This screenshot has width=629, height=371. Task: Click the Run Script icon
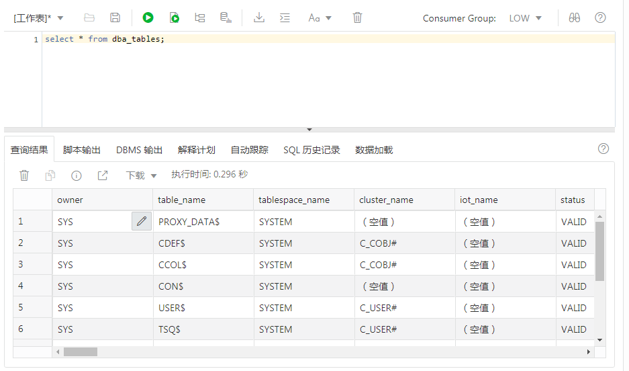[x=175, y=18]
